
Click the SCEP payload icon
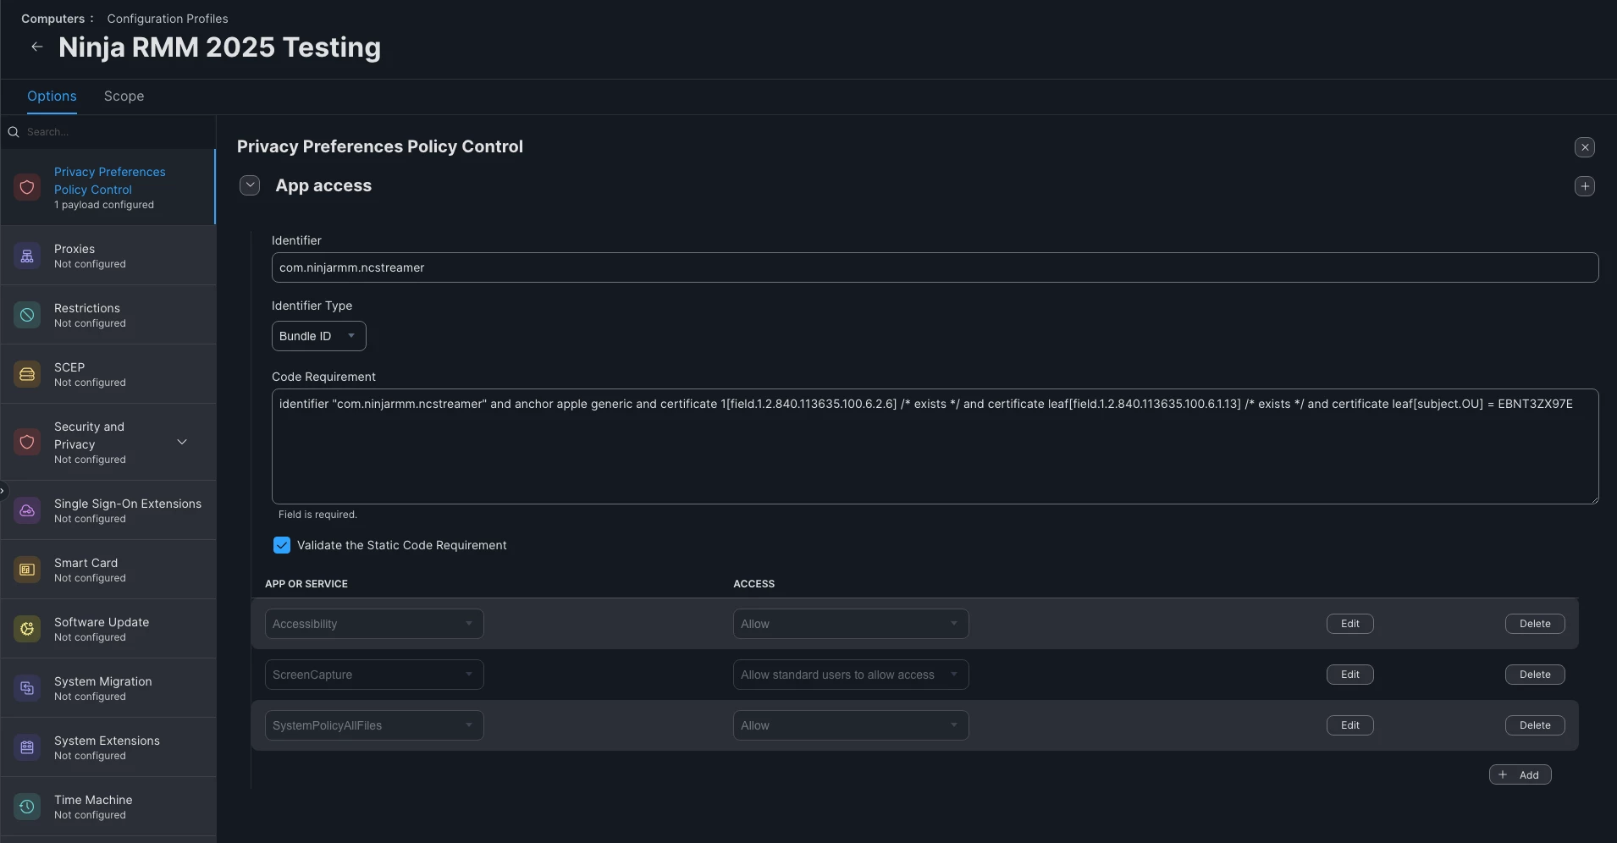pos(27,374)
